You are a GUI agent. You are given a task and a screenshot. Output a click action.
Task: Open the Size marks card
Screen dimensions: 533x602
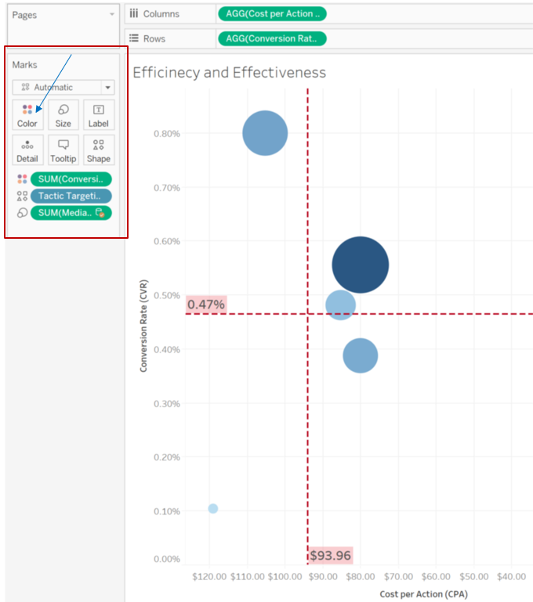click(63, 115)
